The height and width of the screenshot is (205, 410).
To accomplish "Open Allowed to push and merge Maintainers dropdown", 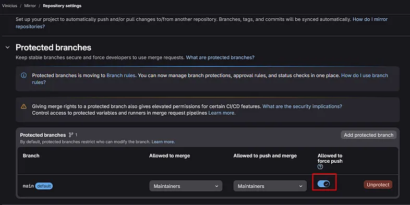I will point(270,186).
